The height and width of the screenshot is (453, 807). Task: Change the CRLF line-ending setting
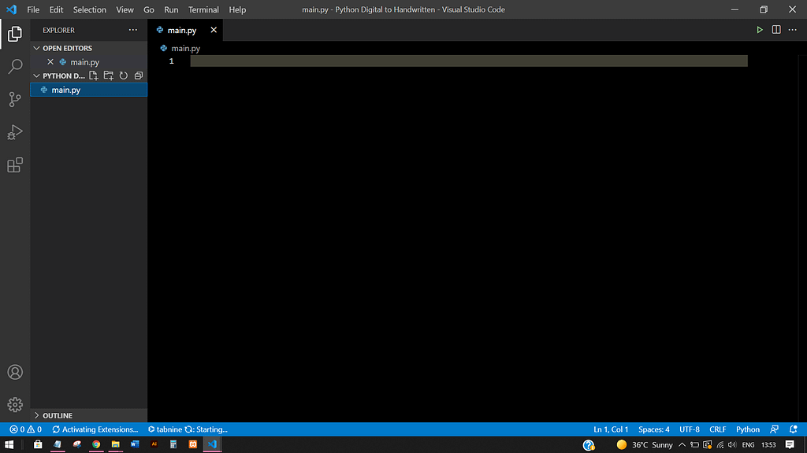click(x=717, y=429)
